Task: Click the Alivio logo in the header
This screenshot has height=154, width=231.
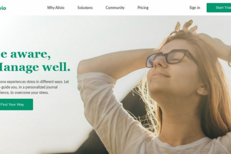Action: click(3, 8)
